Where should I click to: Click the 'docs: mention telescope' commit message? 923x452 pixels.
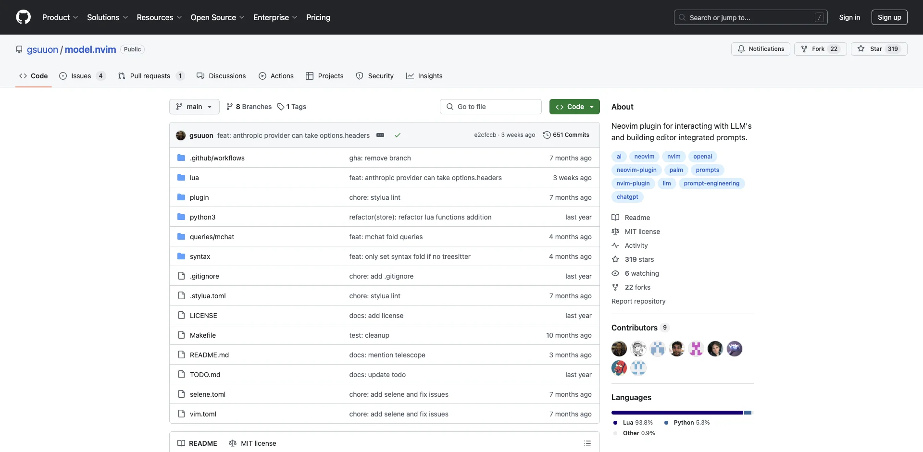[x=387, y=355]
